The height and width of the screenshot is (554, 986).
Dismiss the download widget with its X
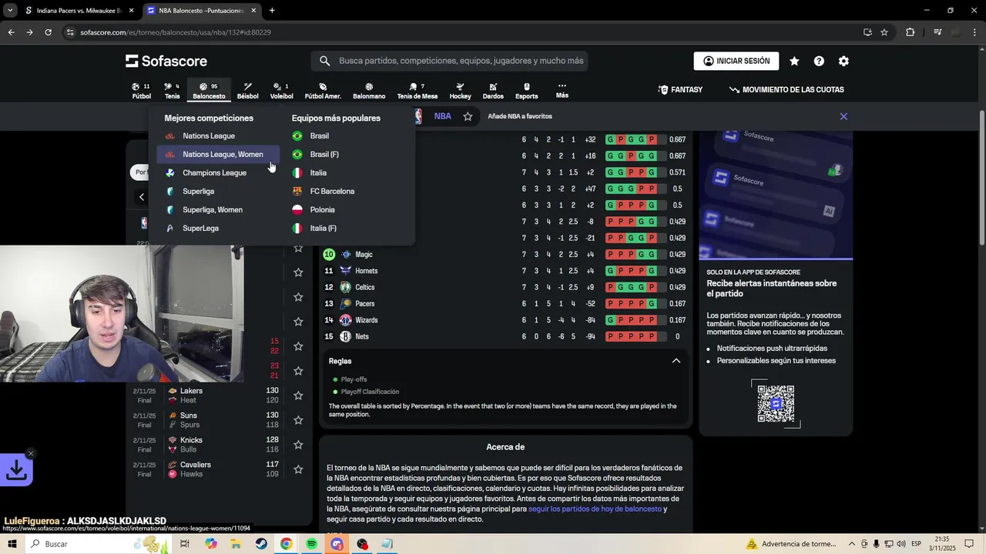(31, 453)
